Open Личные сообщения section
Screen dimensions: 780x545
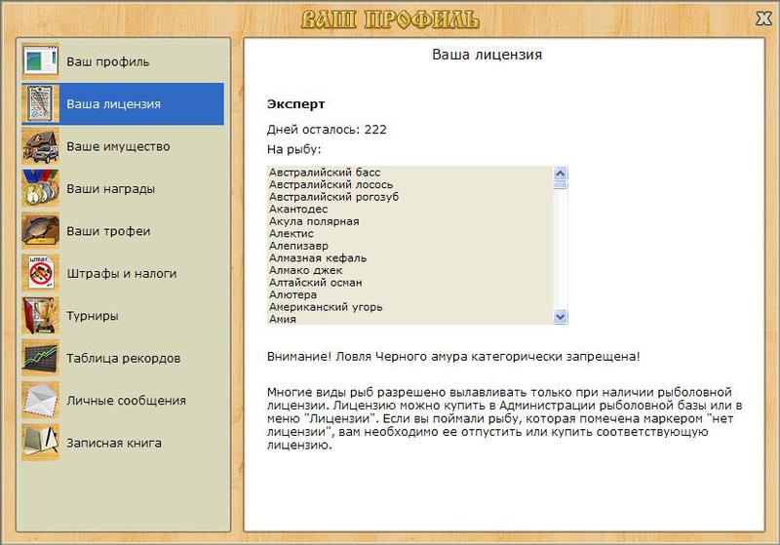click(x=123, y=400)
